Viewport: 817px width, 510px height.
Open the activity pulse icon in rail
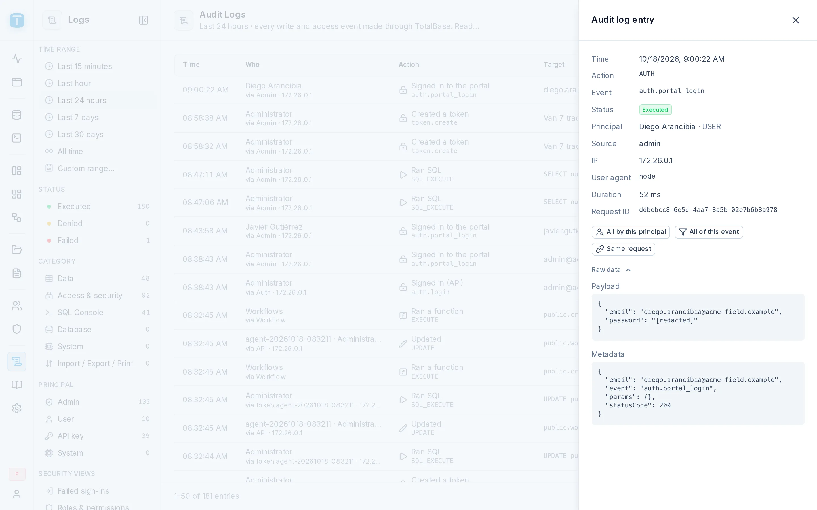[17, 59]
